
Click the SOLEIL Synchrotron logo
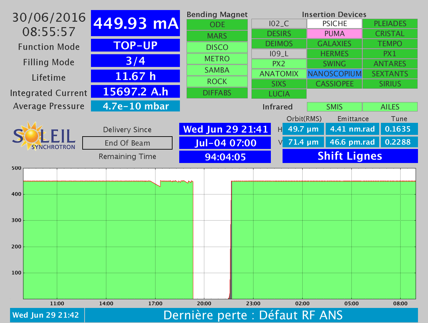44,136
